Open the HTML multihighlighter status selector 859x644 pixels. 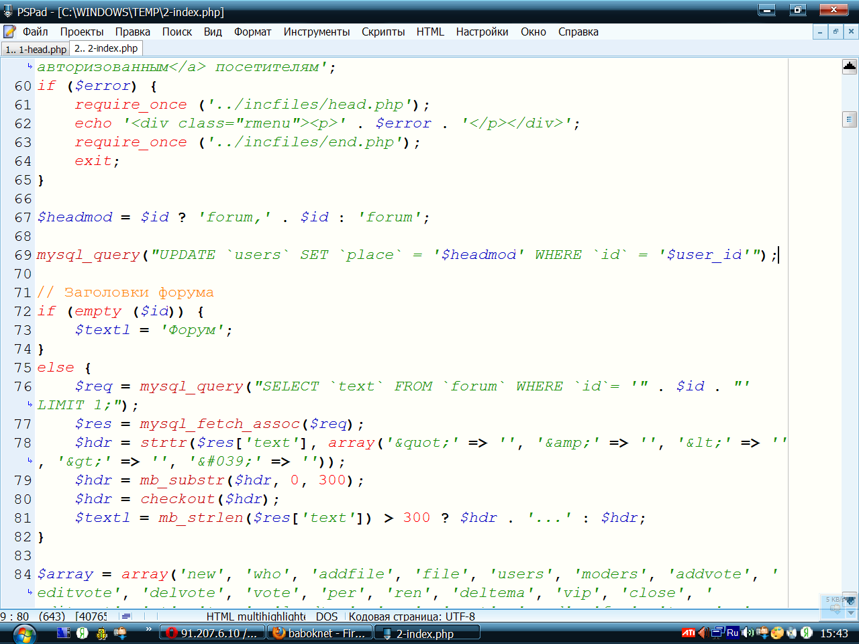(x=256, y=616)
